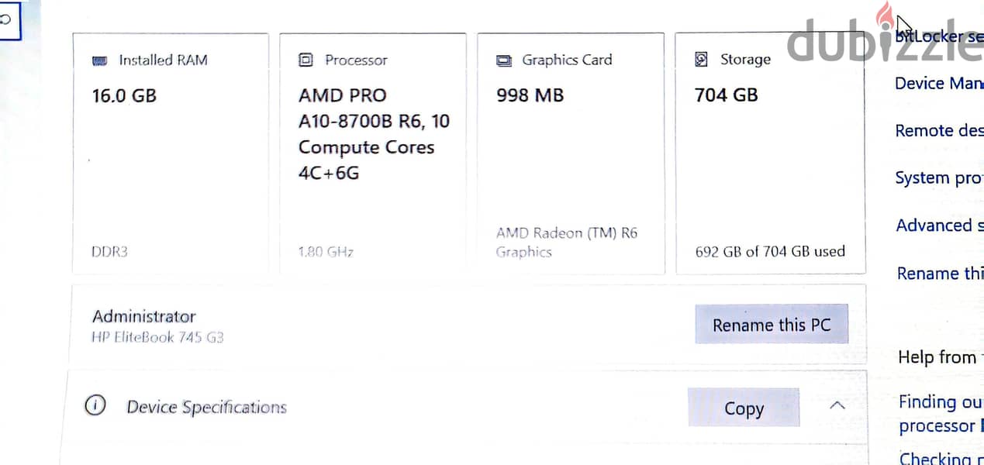This screenshot has width=984, height=465.
Task: Click the Rename this PC sidebar link
Action: (940, 274)
